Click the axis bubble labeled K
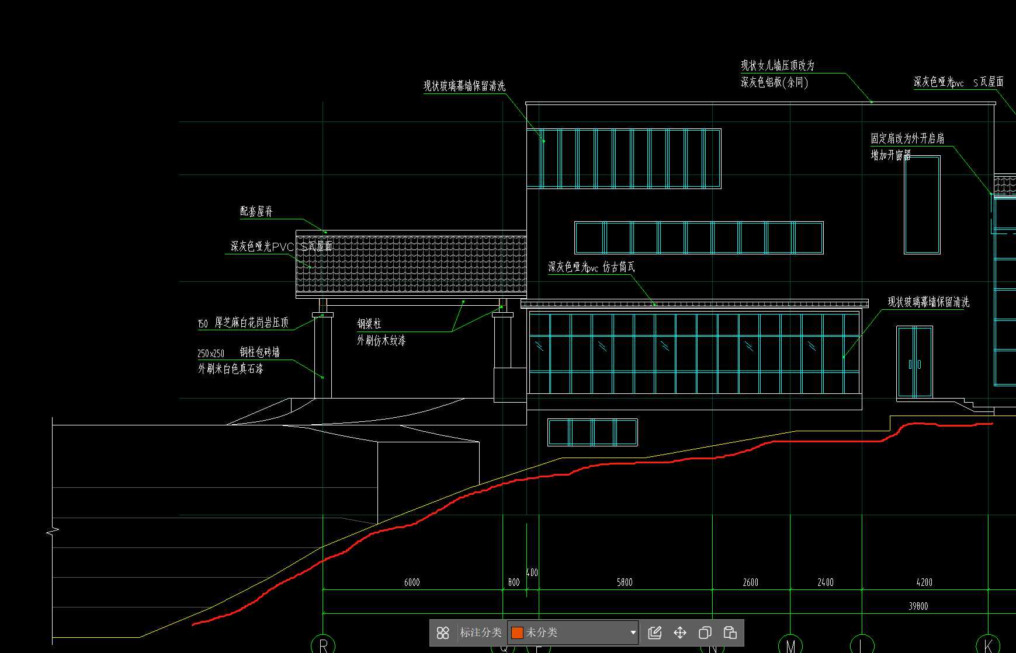This screenshot has height=653, width=1016. click(x=989, y=644)
